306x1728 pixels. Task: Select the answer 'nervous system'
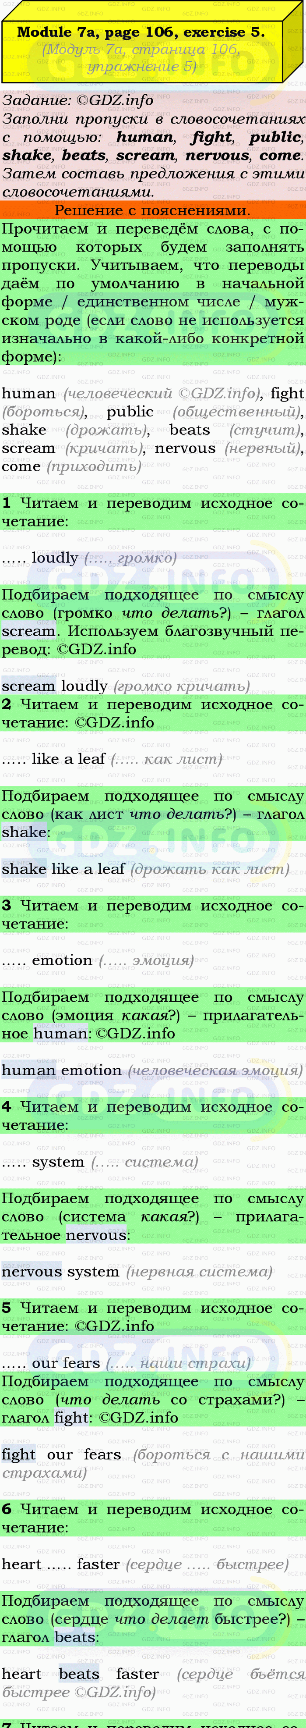point(60,1271)
